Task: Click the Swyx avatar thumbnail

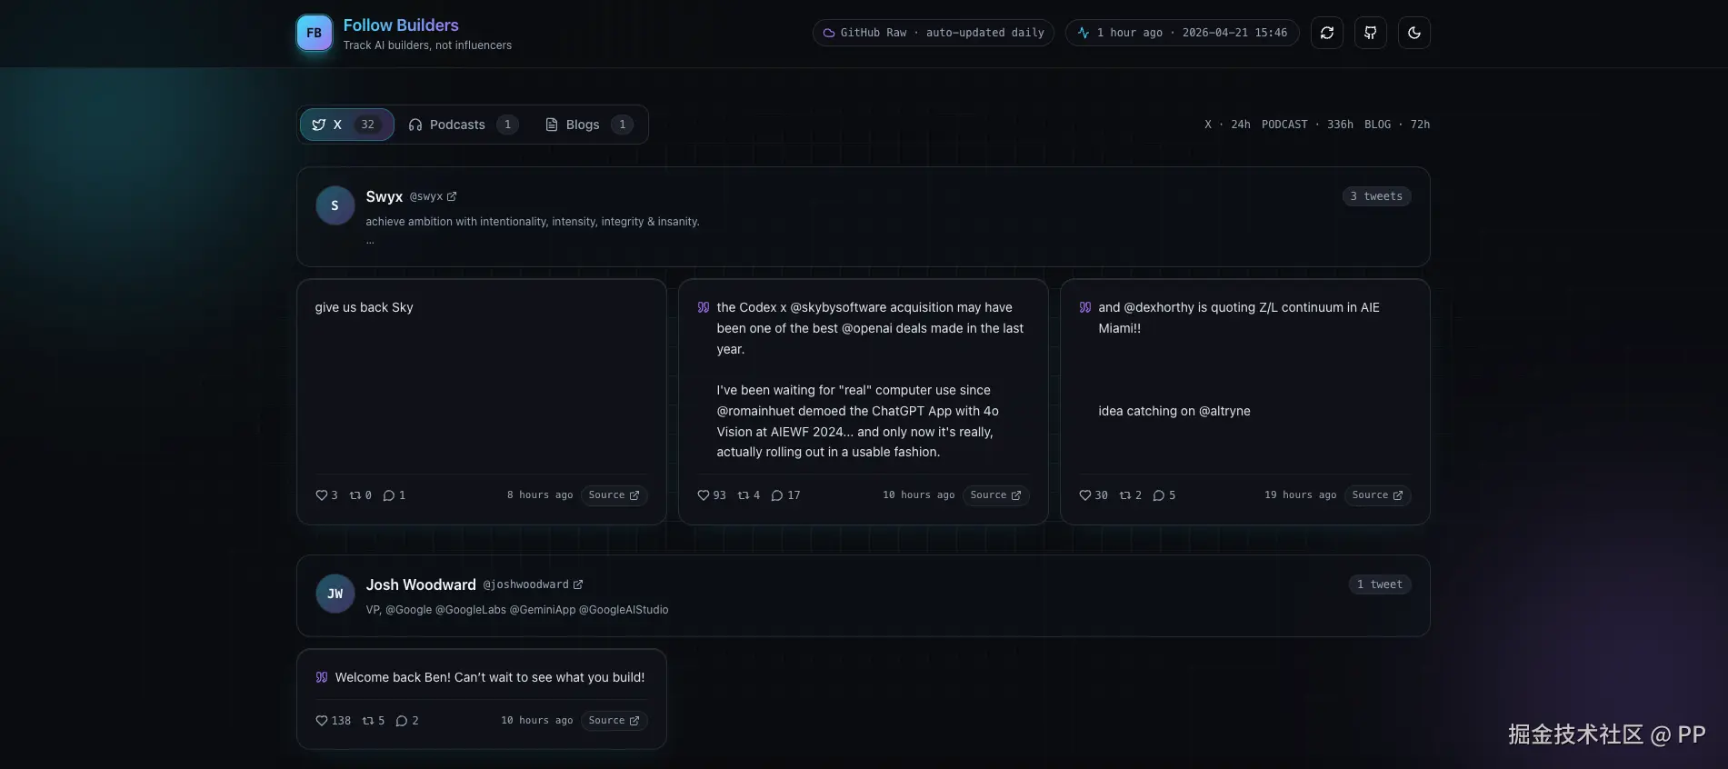Action: [x=335, y=205]
